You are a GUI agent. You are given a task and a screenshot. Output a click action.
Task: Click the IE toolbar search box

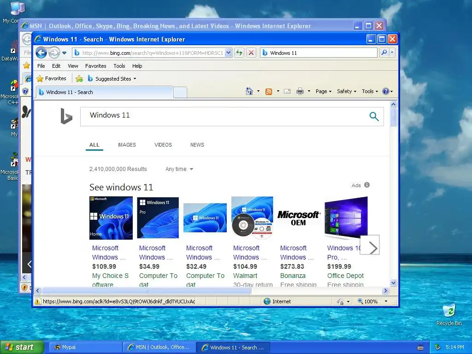point(319,53)
